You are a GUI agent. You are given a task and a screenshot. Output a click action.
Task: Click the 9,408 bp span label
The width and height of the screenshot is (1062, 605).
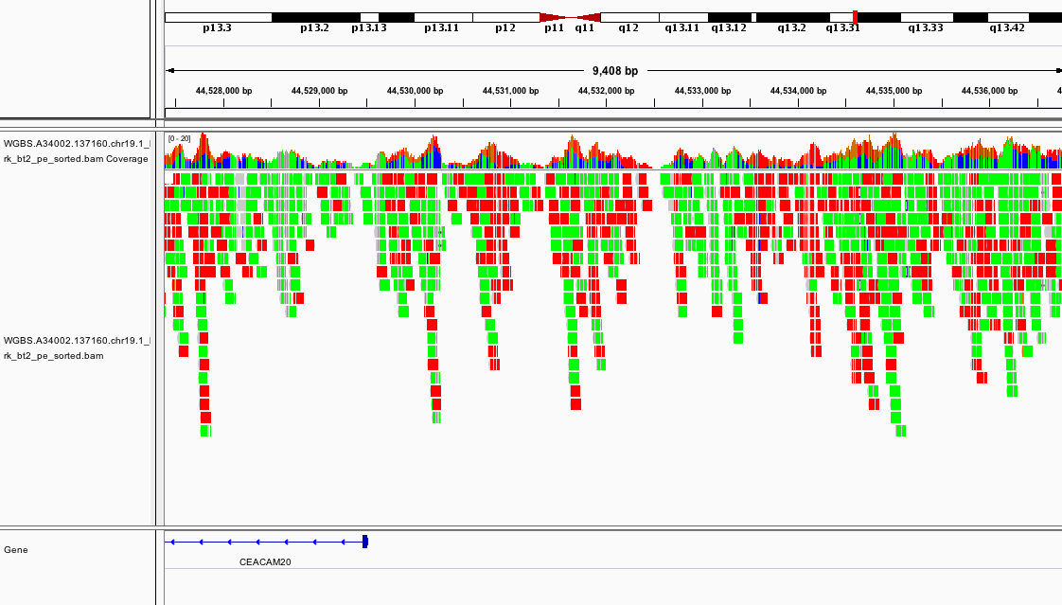615,71
